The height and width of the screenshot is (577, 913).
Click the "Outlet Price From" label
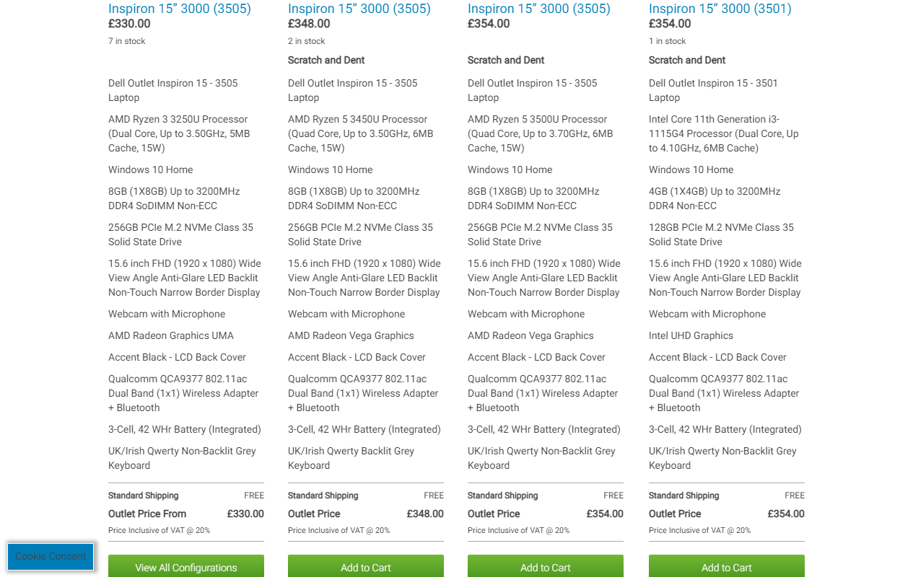pos(147,514)
